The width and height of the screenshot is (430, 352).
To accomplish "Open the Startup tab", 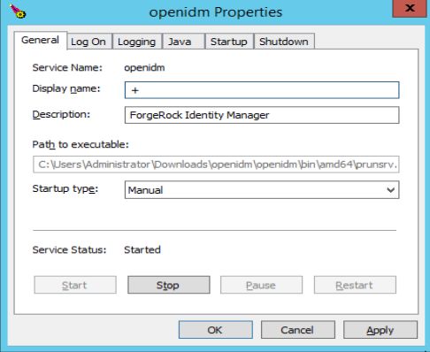I will tap(229, 42).
